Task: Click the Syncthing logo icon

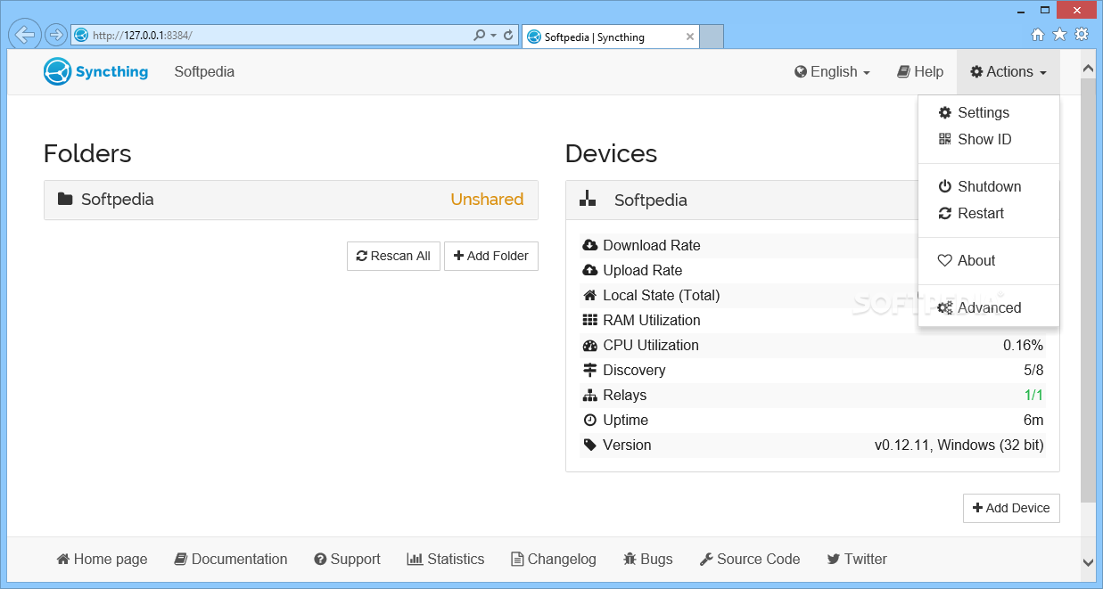Action: click(57, 71)
